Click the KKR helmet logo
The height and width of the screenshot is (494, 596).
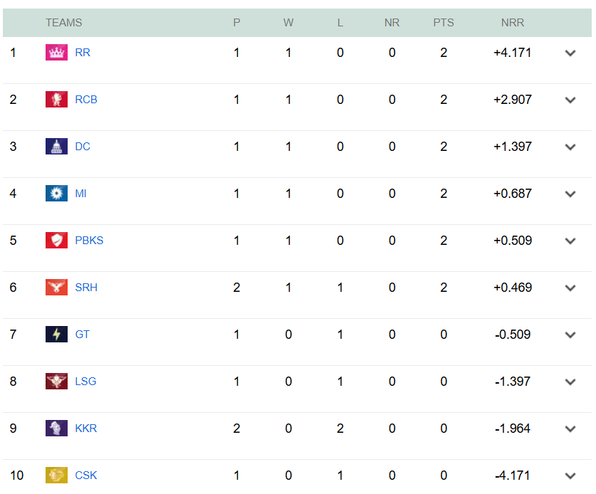pos(57,428)
